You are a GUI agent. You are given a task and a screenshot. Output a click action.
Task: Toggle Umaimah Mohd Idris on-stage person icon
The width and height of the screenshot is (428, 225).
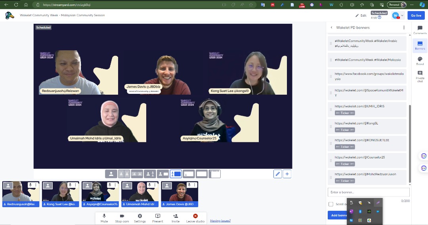[127, 186]
